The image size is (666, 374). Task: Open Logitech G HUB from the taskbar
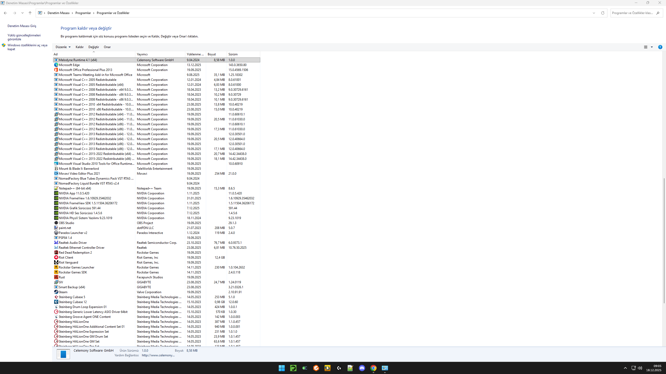(x=339, y=368)
